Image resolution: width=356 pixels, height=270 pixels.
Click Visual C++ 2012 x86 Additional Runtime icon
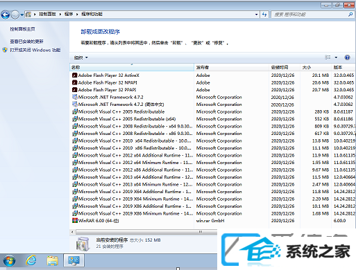(74, 170)
